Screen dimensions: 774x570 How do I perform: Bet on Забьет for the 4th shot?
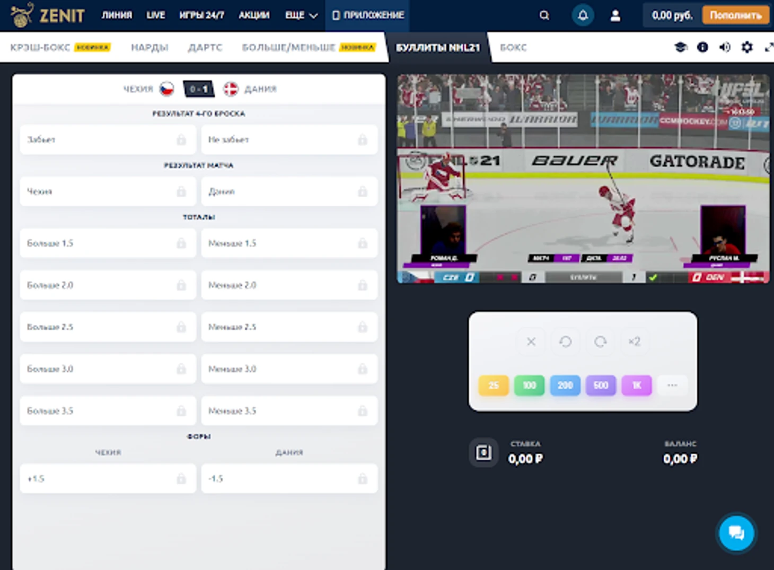tap(108, 139)
